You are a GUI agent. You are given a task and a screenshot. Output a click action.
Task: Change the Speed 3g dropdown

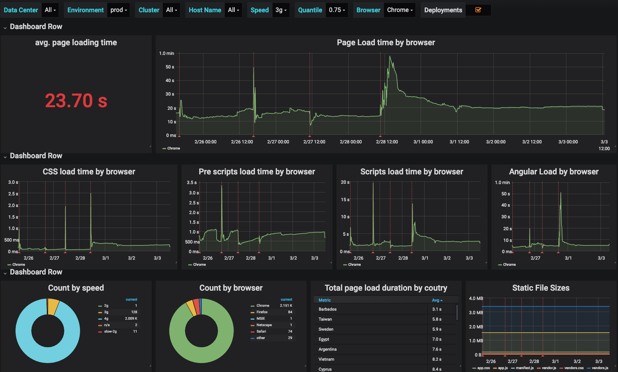click(x=281, y=10)
